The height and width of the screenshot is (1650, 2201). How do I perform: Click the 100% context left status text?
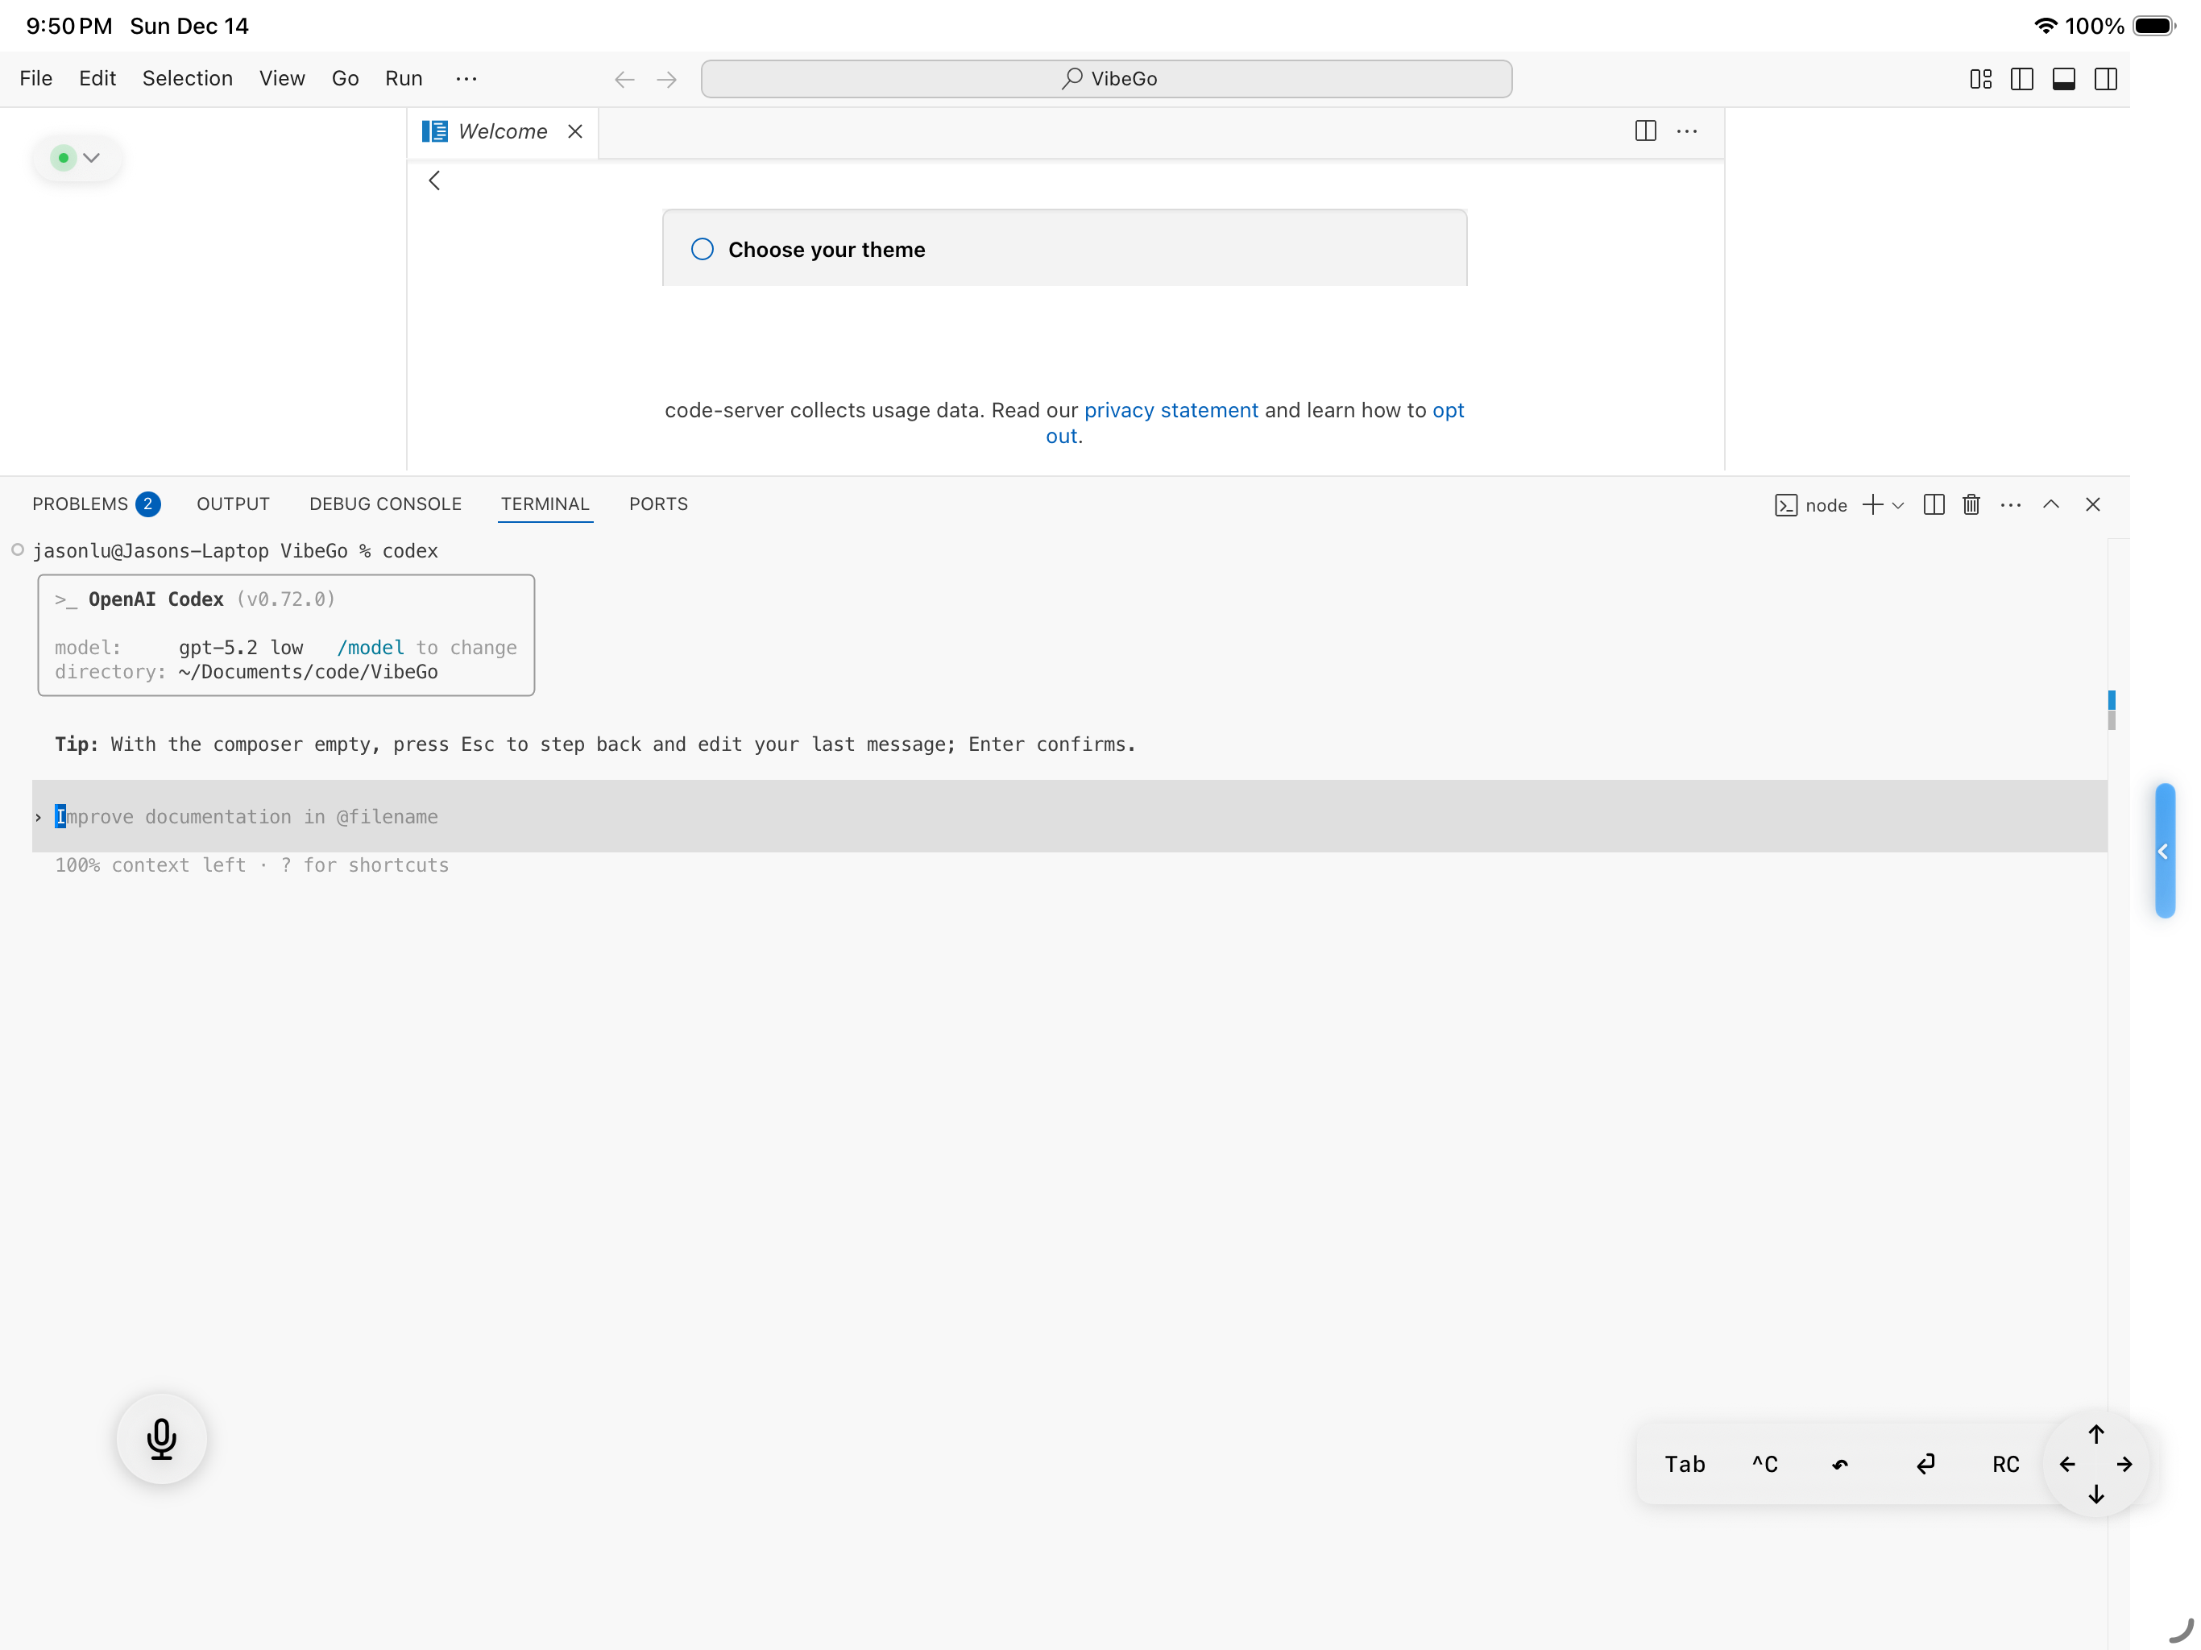[150, 864]
